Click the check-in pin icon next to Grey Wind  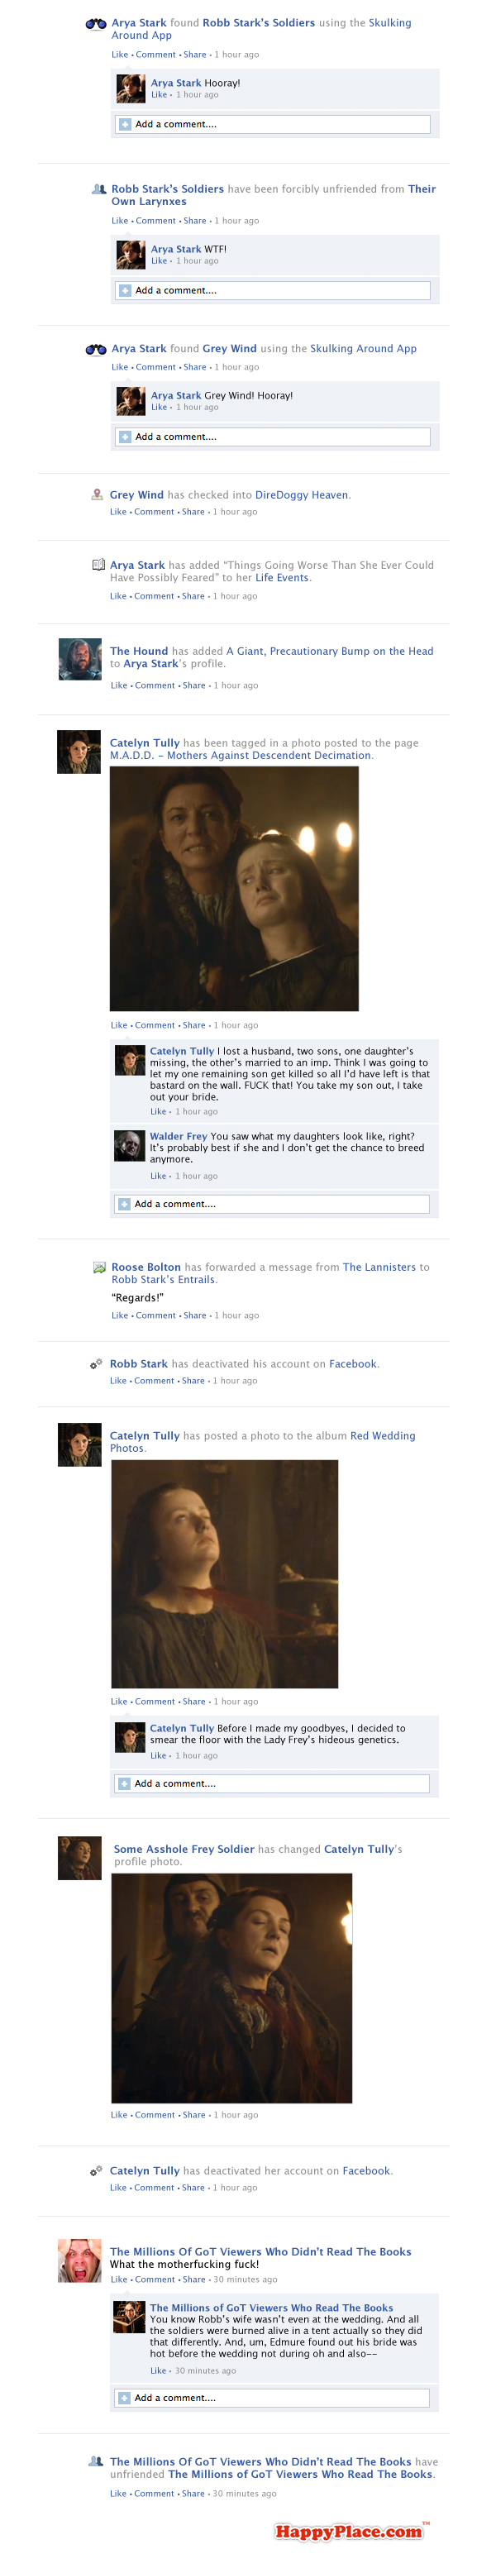(97, 494)
